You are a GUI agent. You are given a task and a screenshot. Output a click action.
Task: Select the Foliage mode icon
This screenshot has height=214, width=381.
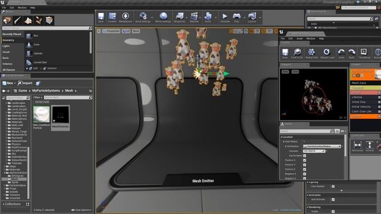click(39, 20)
